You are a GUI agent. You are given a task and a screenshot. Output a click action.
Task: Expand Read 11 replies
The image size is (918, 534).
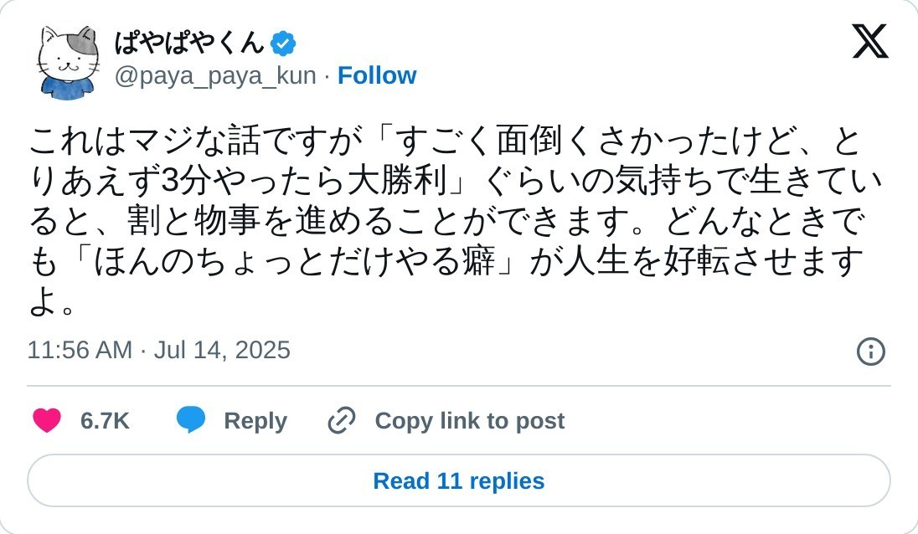coord(459,481)
